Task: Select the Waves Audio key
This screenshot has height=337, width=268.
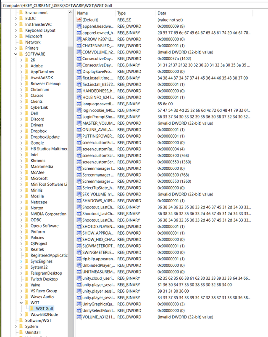Action: (42, 297)
